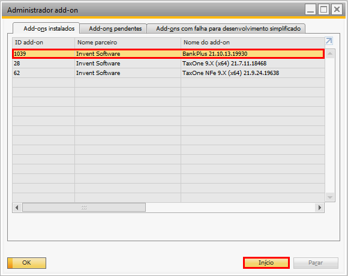The height and width of the screenshot is (276, 348).
Task: Click the vertical scrollbar up arrow
Action: coord(330,53)
